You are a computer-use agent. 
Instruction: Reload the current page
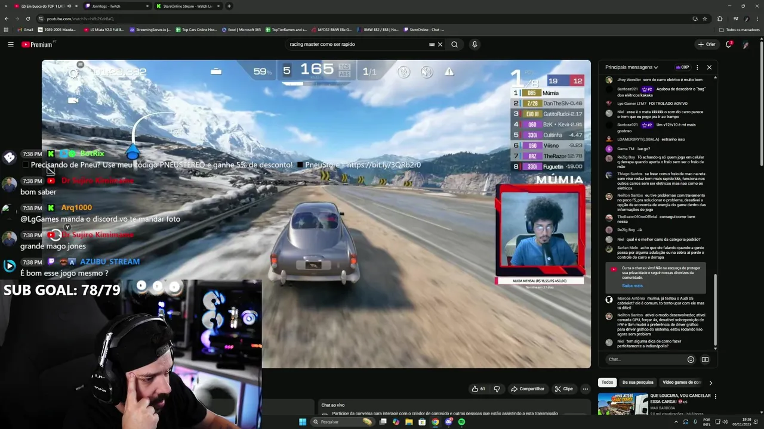click(x=27, y=18)
